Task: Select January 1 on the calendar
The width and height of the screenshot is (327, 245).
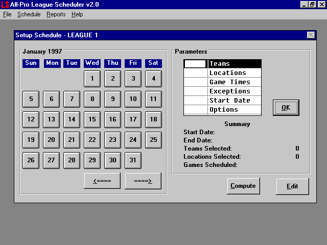Action: 92,79
